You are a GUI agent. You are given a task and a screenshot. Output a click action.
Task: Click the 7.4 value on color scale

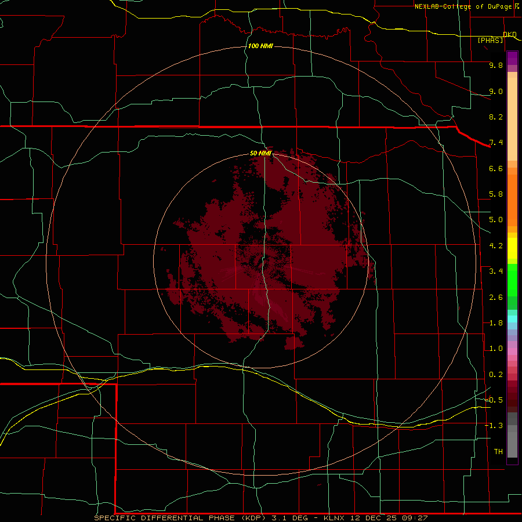coord(496,143)
